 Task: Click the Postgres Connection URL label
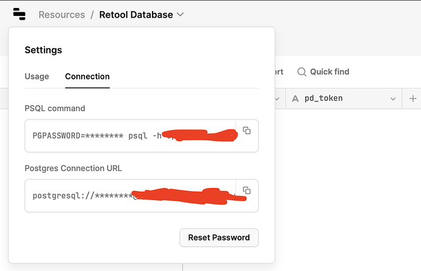(x=73, y=168)
